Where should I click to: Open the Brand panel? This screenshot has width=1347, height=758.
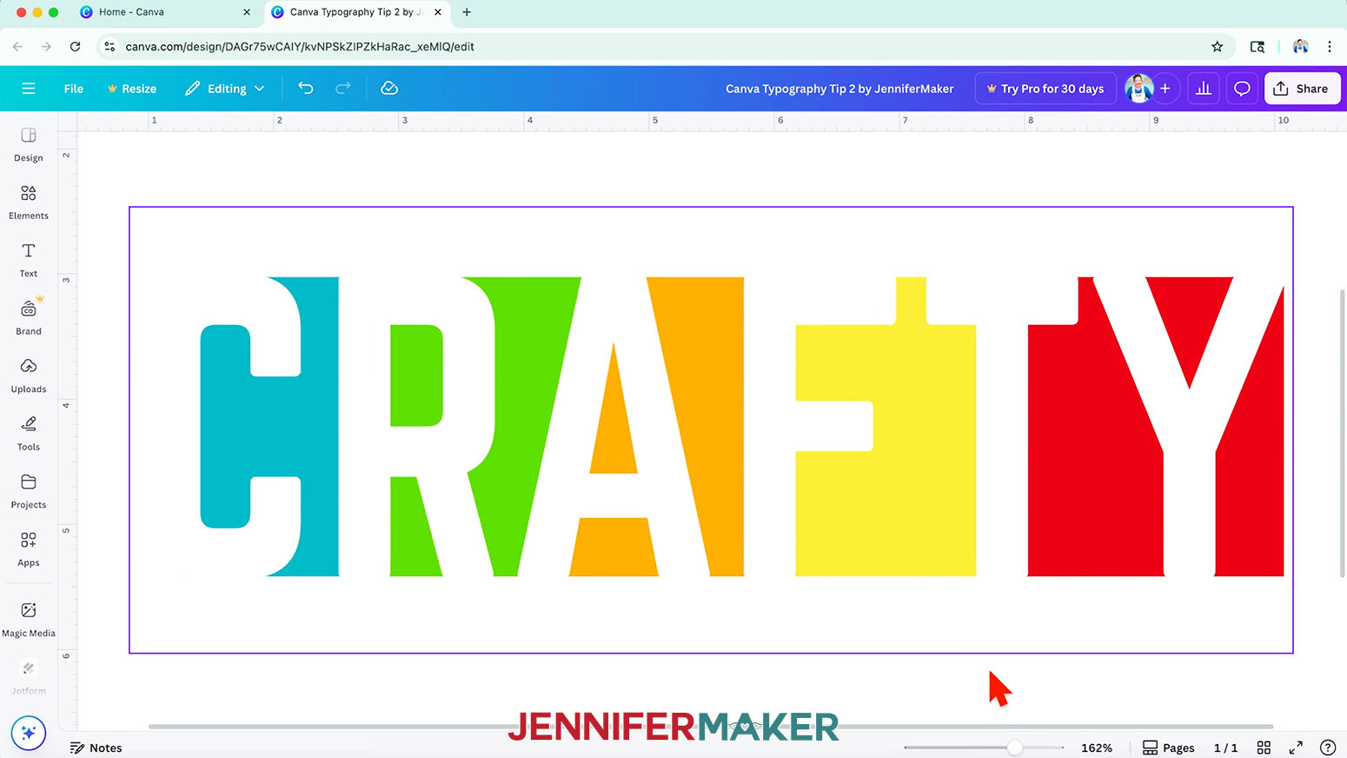tap(29, 318)
